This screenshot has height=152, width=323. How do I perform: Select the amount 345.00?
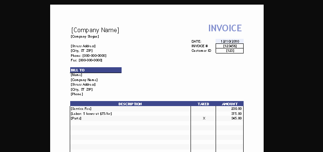(x=237, y=118)
